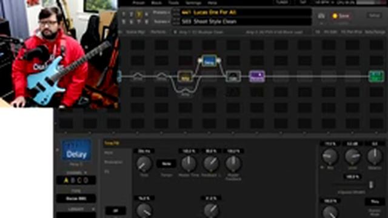Open the Settings menu

(x=193, y=3)
